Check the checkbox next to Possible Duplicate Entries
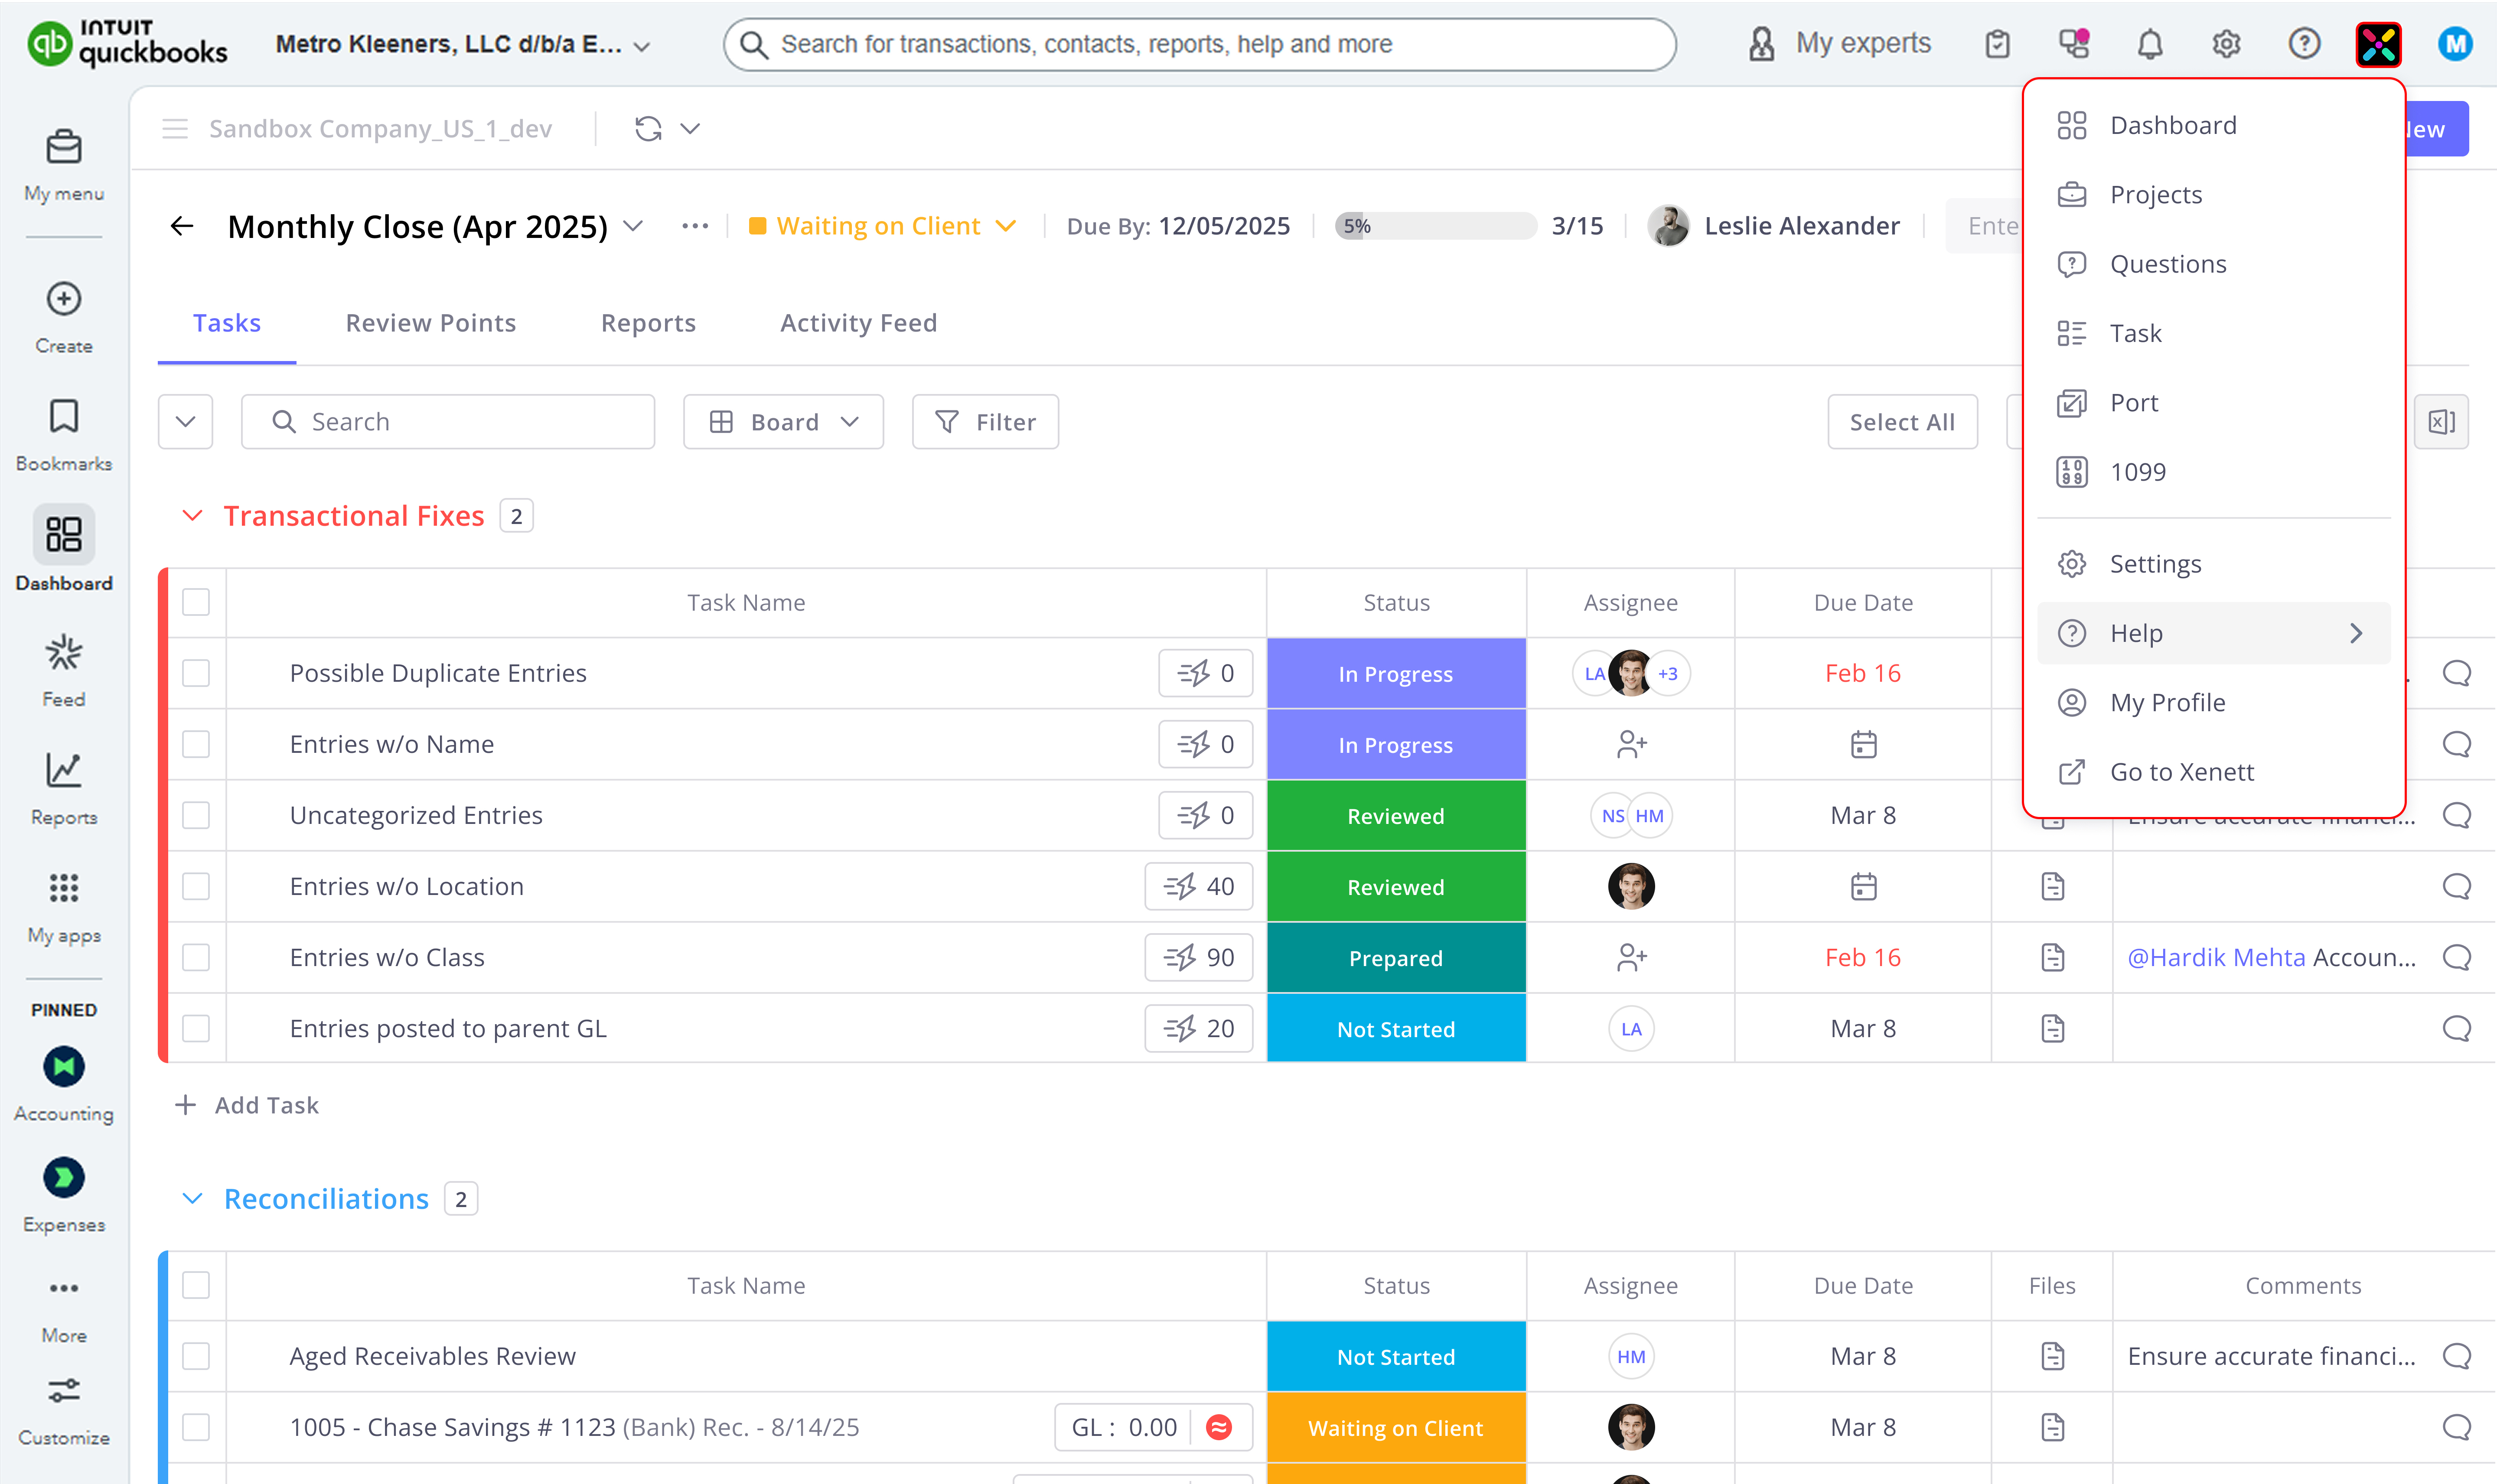The width and height of the screenshot is (2497, 1484). [196, 673]
